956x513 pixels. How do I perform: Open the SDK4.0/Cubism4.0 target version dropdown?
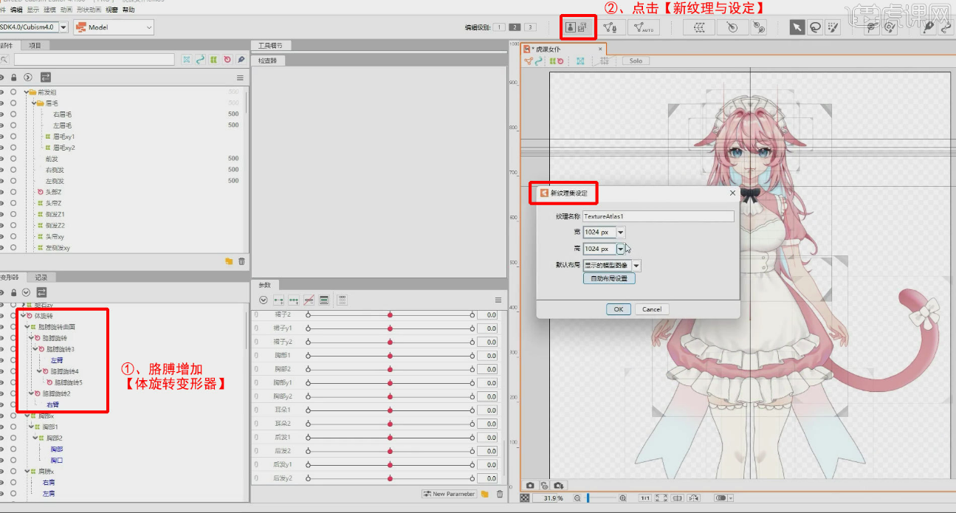[63, 27]
